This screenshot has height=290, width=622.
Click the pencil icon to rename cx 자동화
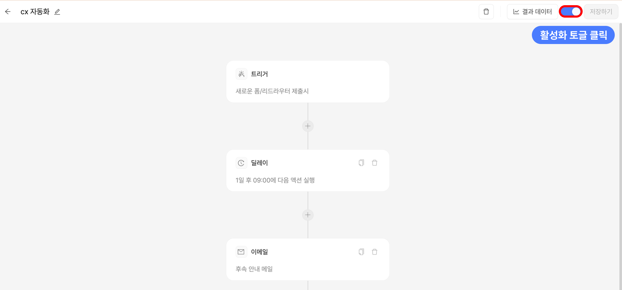tap(57, 12)
